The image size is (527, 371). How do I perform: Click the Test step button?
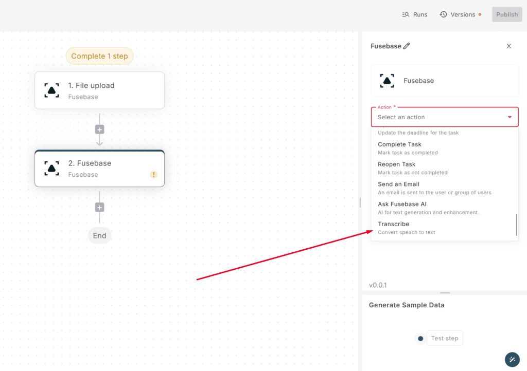[x=444, y=338]
